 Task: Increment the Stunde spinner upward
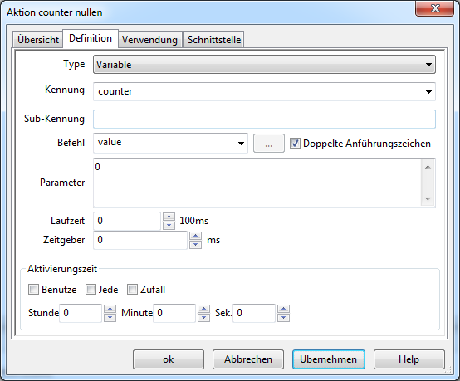[x=110, y=309]
